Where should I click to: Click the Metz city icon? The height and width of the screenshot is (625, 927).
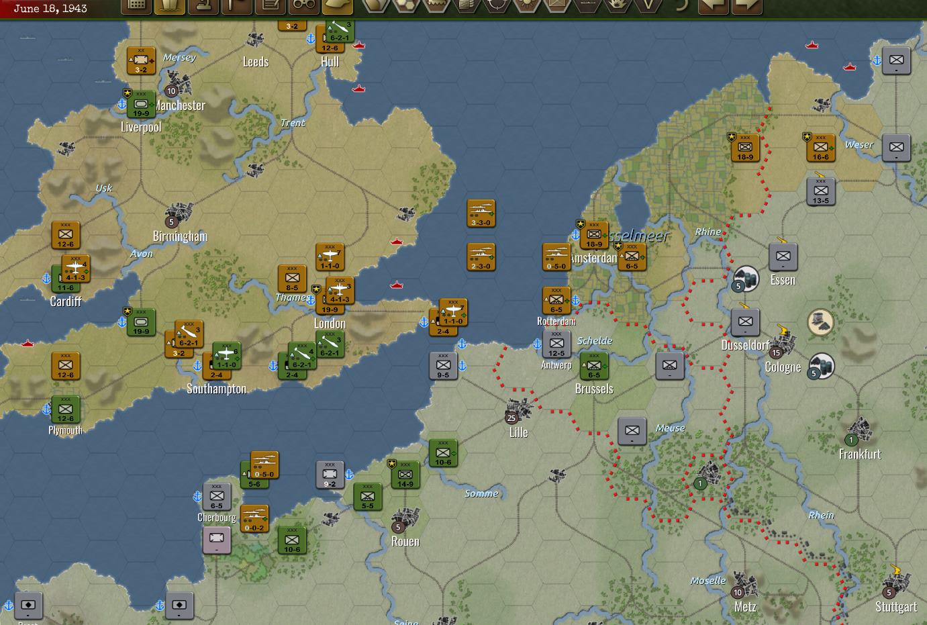point(744,584)
